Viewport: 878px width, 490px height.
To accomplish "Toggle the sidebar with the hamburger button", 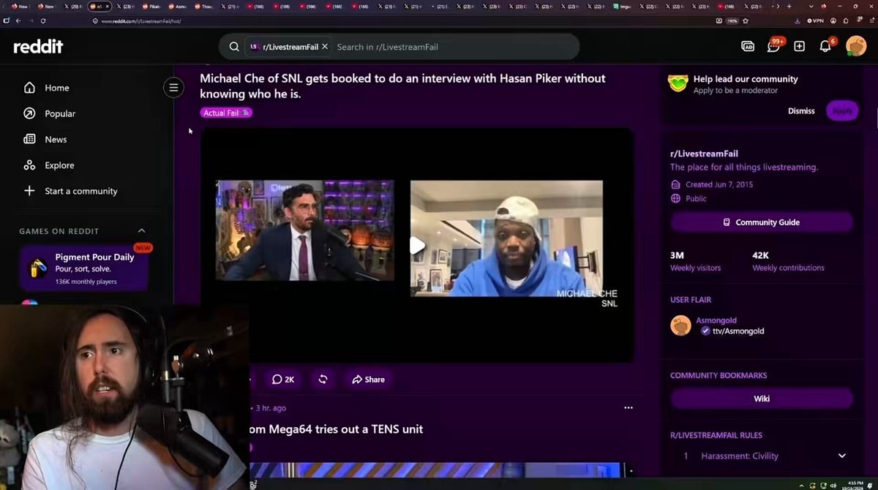I will 173,88.
